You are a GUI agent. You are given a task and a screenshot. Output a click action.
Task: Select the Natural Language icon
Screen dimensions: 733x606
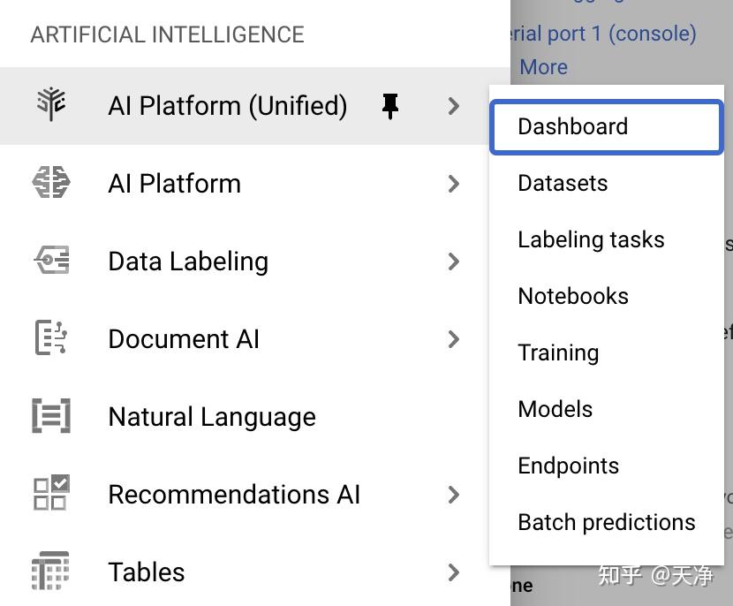[50, 416]
